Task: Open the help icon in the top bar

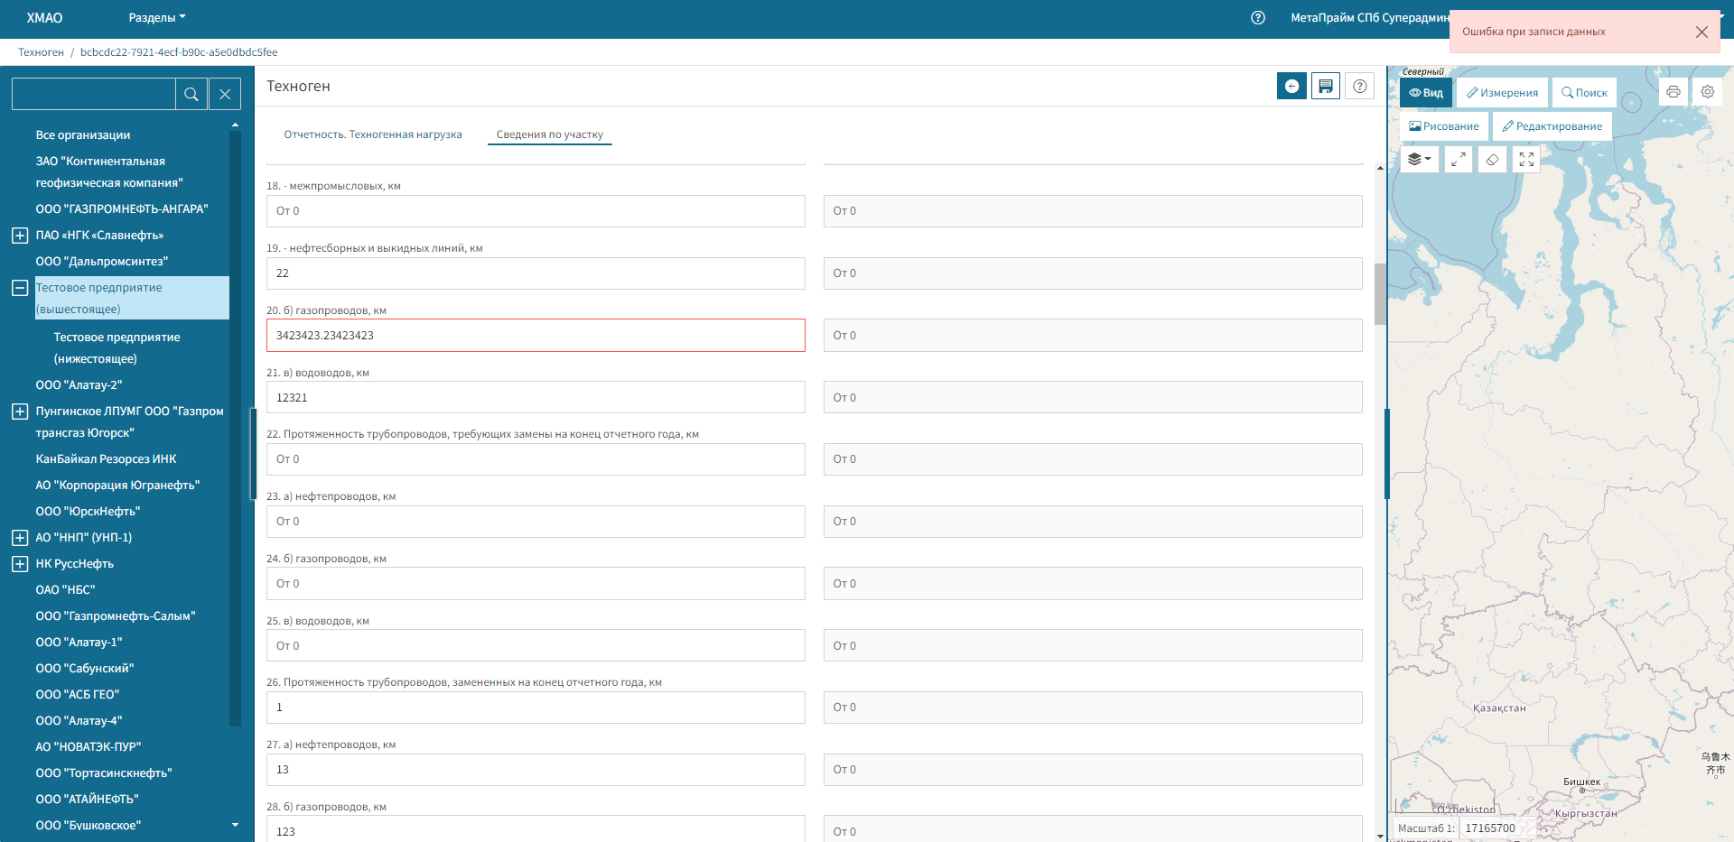Action: click(1257, 18)
